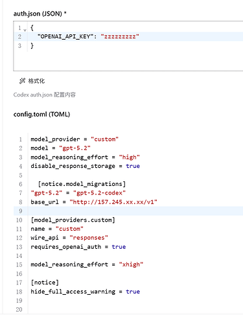Click the closing brace on JSON line 3

[x=32, y=45]
